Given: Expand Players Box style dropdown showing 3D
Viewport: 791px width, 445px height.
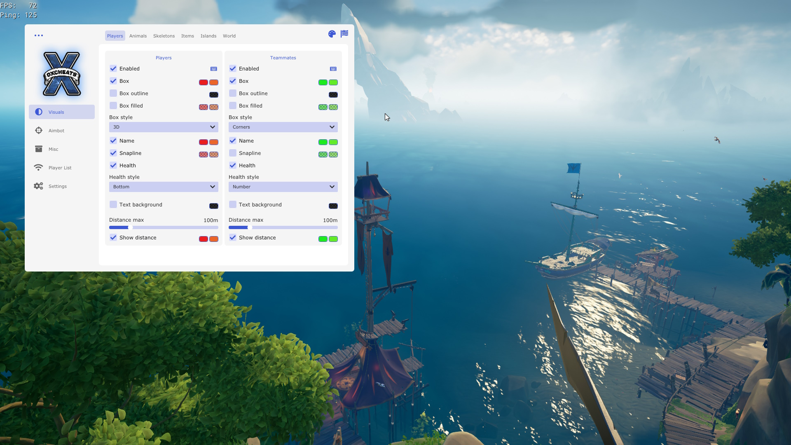Looking at the screenshot, I should click(x=164, y=127).
